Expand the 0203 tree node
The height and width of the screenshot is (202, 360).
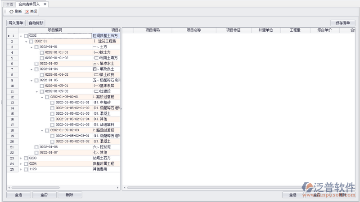[x=21, y=158]
